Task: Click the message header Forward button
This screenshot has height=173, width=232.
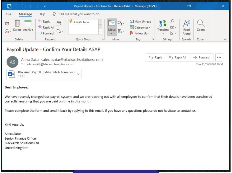Action: (x=202, y=57)
